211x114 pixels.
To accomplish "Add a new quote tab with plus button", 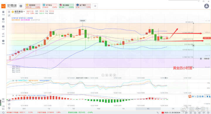I will coord(95,6).
